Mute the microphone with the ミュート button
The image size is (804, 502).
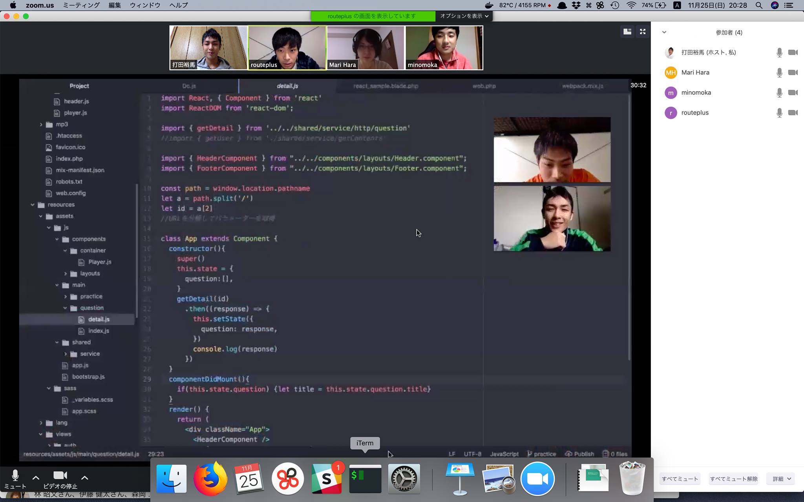15,479
